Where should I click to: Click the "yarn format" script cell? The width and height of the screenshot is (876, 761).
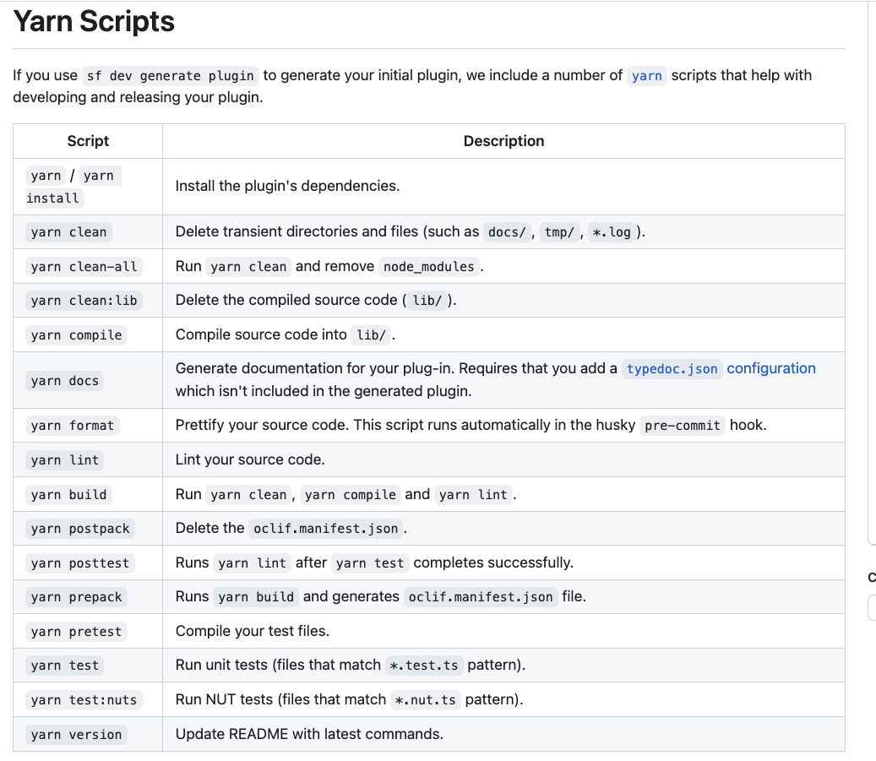click(x=73, y=425)
